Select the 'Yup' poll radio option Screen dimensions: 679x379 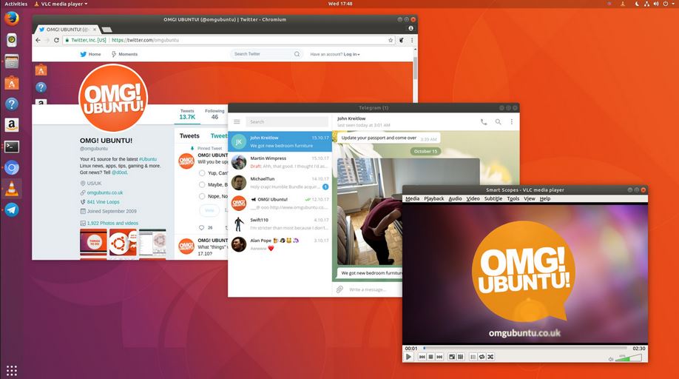(203, 172)
